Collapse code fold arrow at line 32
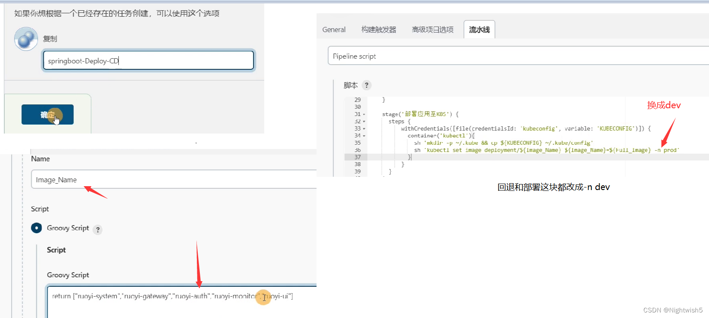 [364, 122]
